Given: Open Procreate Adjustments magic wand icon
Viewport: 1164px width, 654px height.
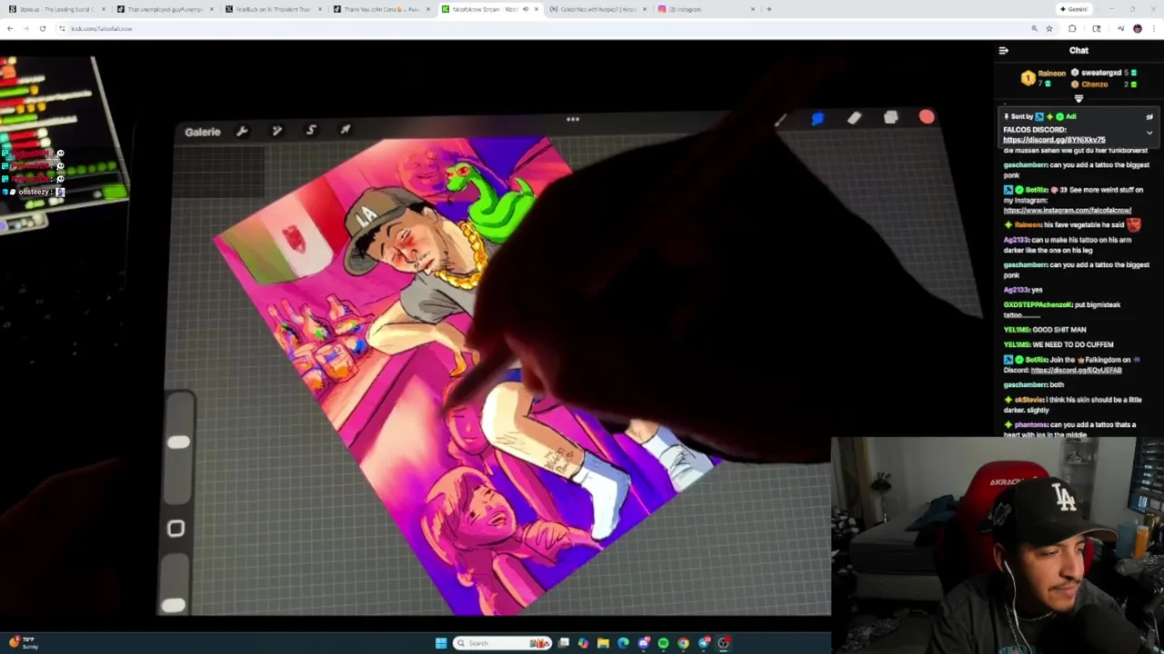Looking at the screenshot, I should [x=276, y=131].
